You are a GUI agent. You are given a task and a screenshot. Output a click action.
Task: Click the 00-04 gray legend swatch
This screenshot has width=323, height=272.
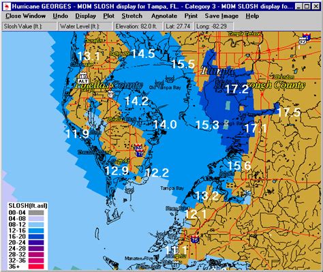(x=36, y=213)
